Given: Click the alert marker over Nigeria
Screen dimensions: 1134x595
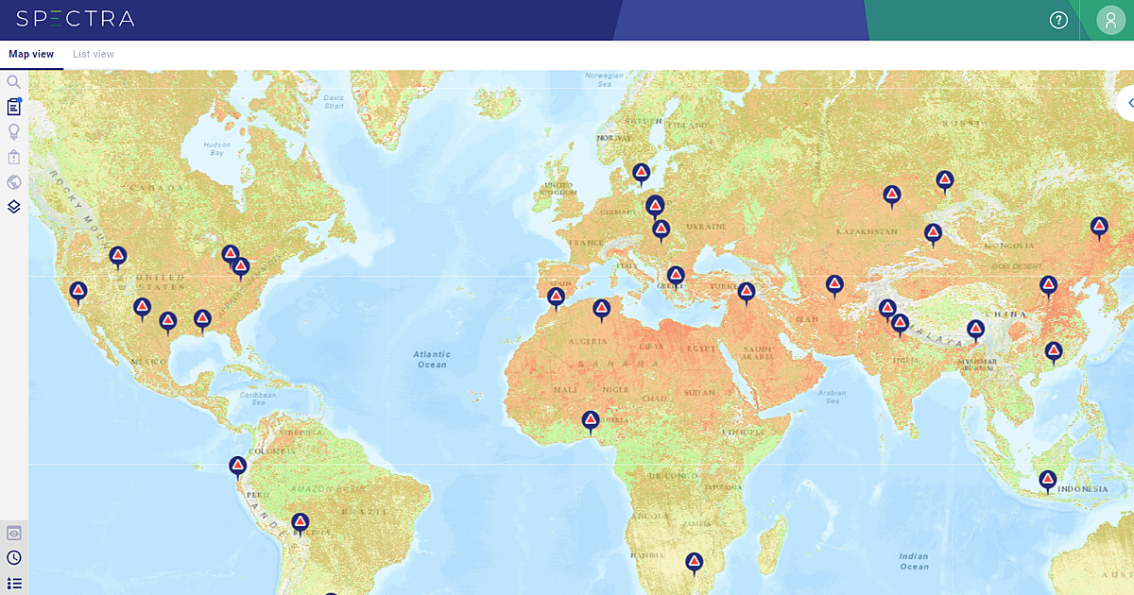Looking at the screenshot, I should click(589, 421).
